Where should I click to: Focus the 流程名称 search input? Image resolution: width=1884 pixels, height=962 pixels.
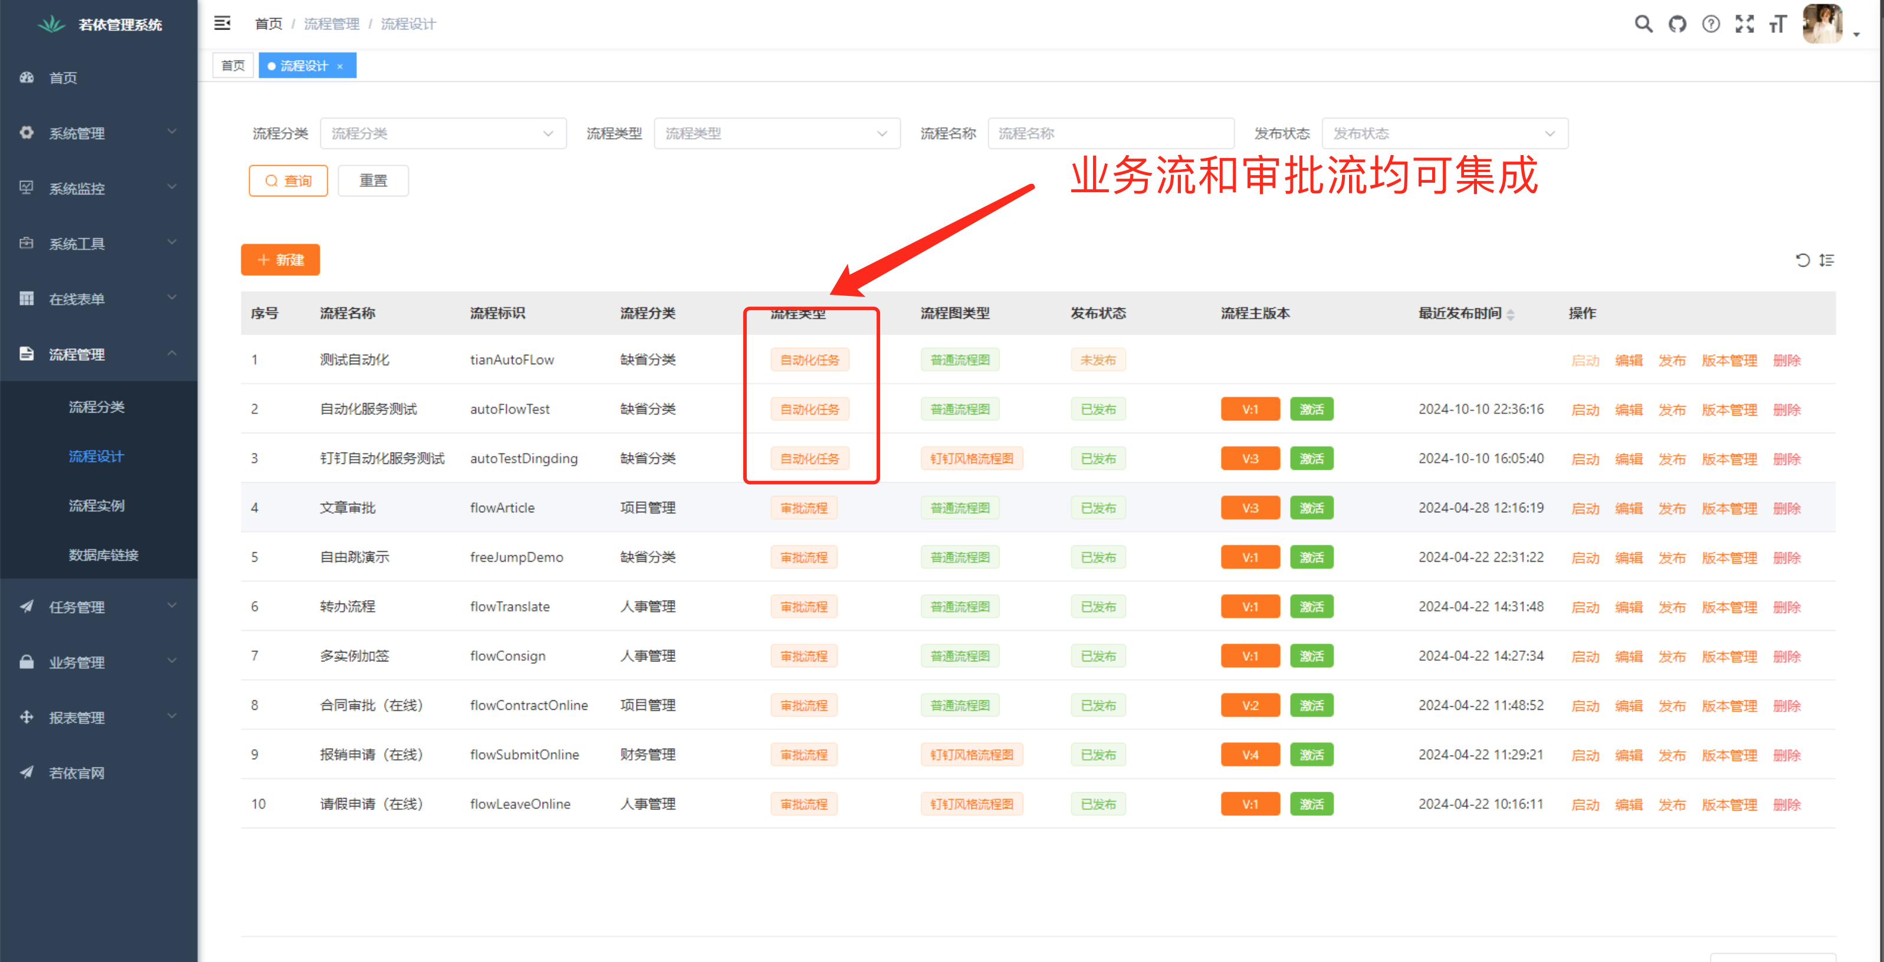pos(1110,134)
